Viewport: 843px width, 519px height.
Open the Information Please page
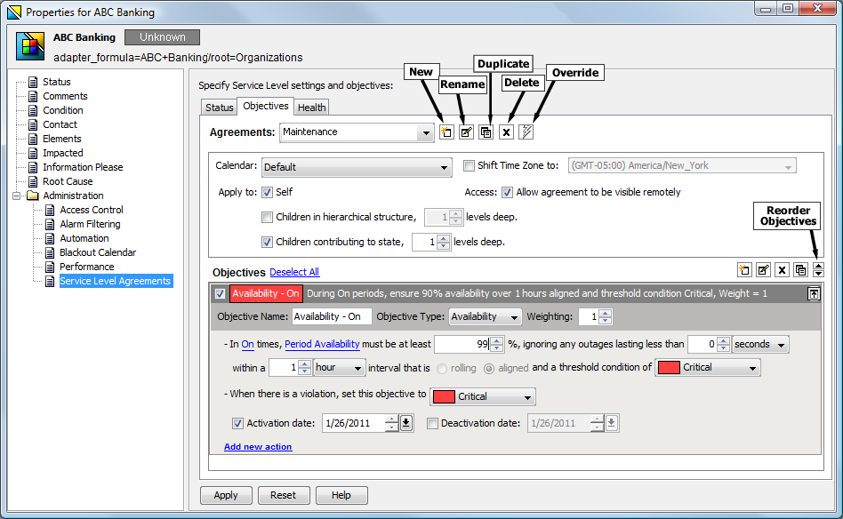(x=83, y=167)
